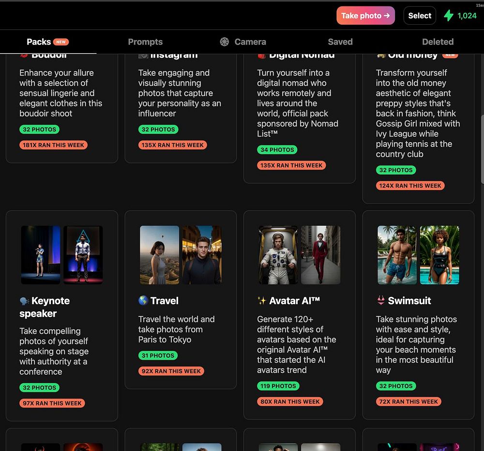This screenshot has height=451, width=484.
Task: Click the 92X RAN THIS WEEK badge
Action: (171, 371)
